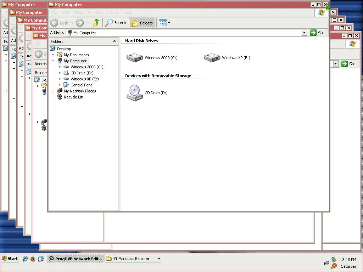Switch to ProgDVB Network Edit taskbar button
Screen dimensions: 363x272
coord(75,259)
